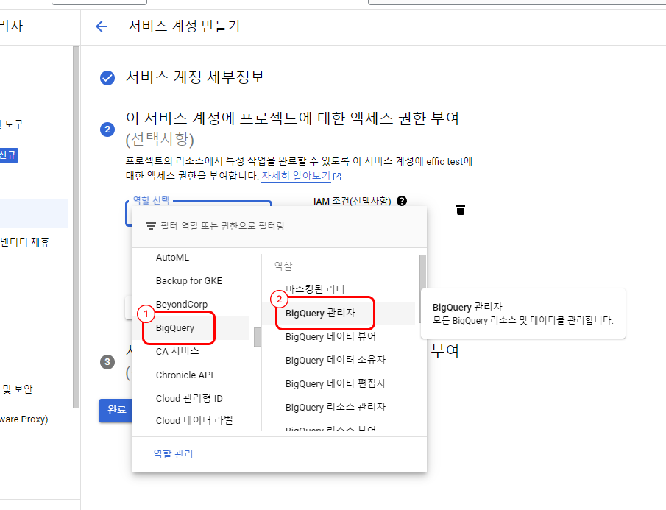Select BigQuery 데이터 편집자 role
Screen dimensions: 666x510
[335, 383]
